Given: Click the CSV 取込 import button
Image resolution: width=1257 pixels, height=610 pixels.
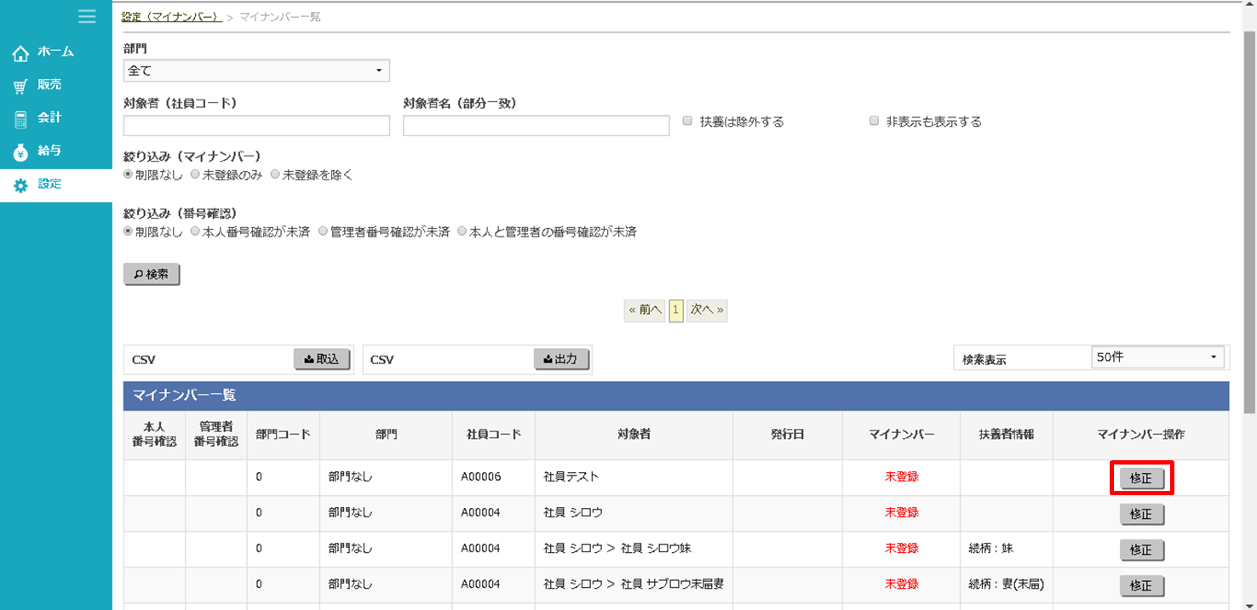Looking at the screenshot, I should pyautogui.click(x=322, y=360).
